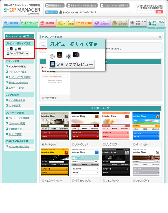This screenshot has width=168, height=213.
Task: Open the フリーページ変更 link
Action: 16,123
